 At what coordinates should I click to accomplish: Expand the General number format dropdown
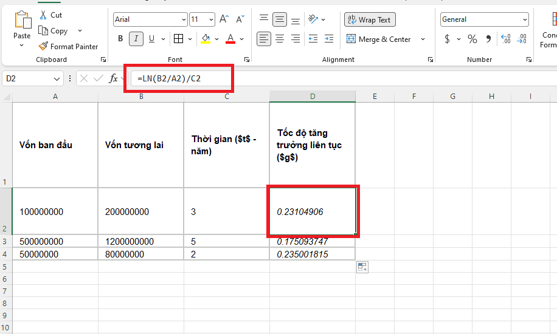(525, 19)
